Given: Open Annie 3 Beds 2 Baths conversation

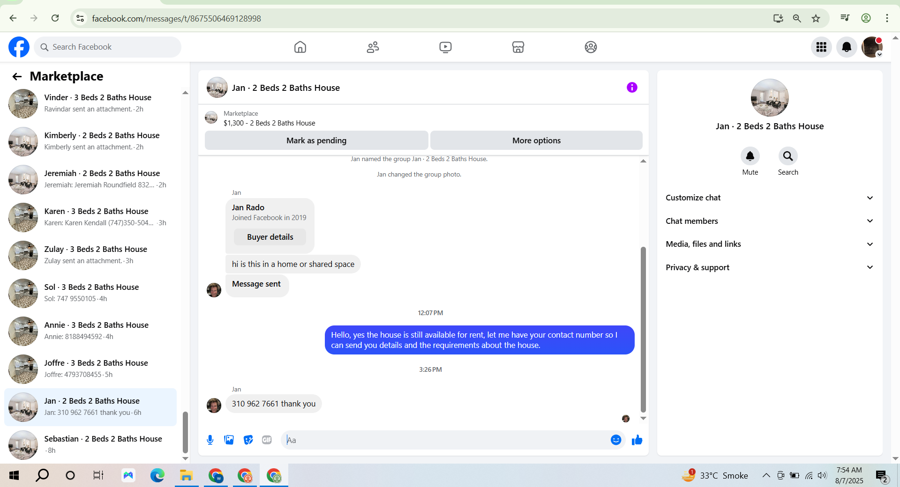Looking at the screenshot, I should [90, 331].
